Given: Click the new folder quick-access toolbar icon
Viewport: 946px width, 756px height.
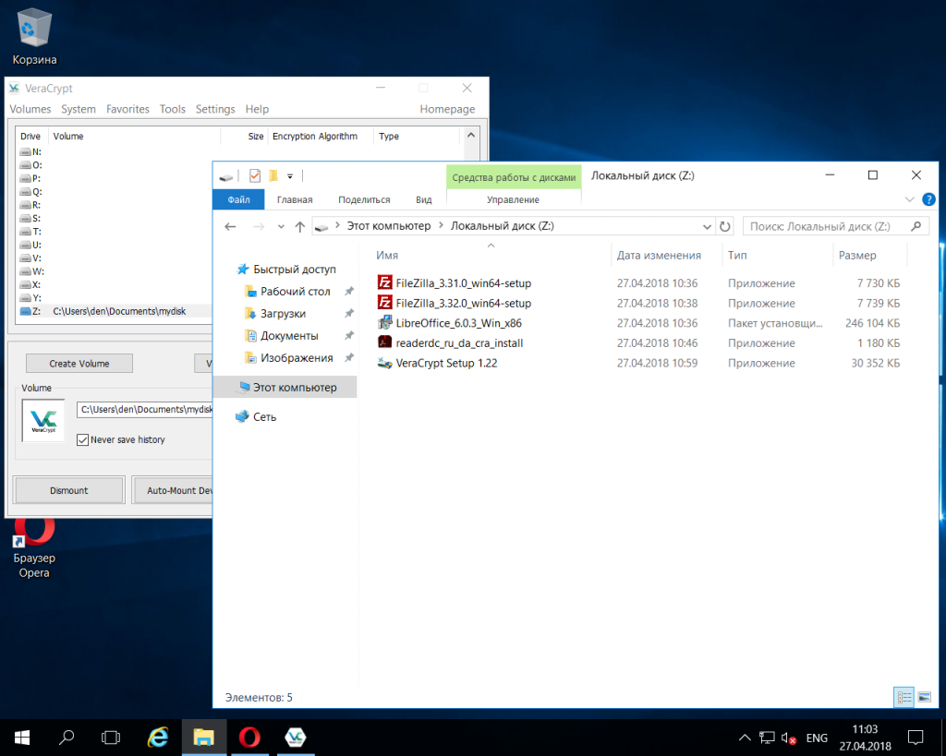Looking at the screenshot, I should tap(273, 176).
